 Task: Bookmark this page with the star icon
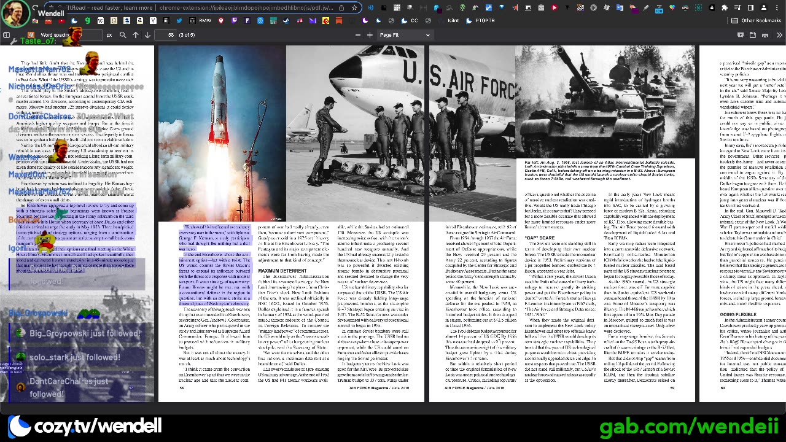click(x=354, y=8)
